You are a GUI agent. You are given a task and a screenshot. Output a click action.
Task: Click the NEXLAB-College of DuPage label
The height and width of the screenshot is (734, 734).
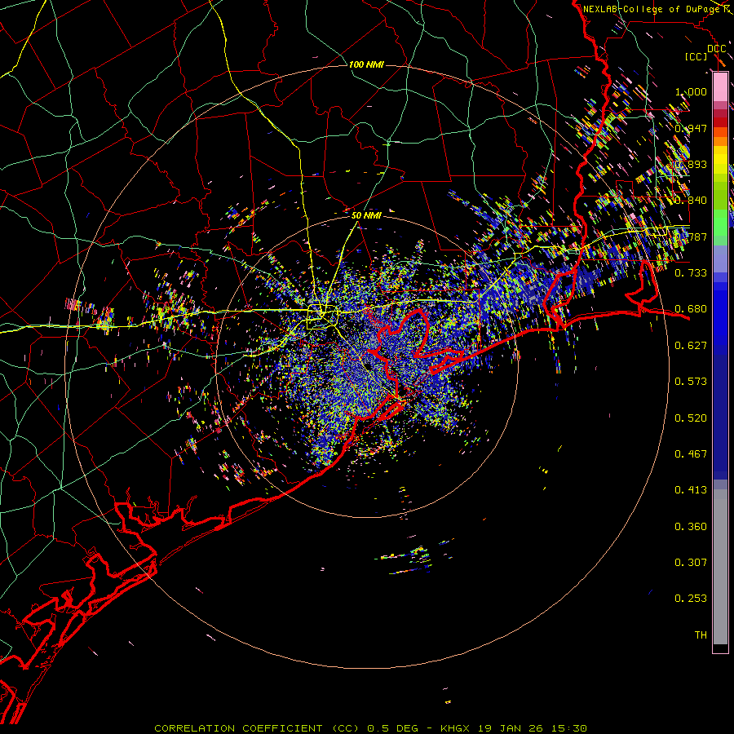[653, 9]
